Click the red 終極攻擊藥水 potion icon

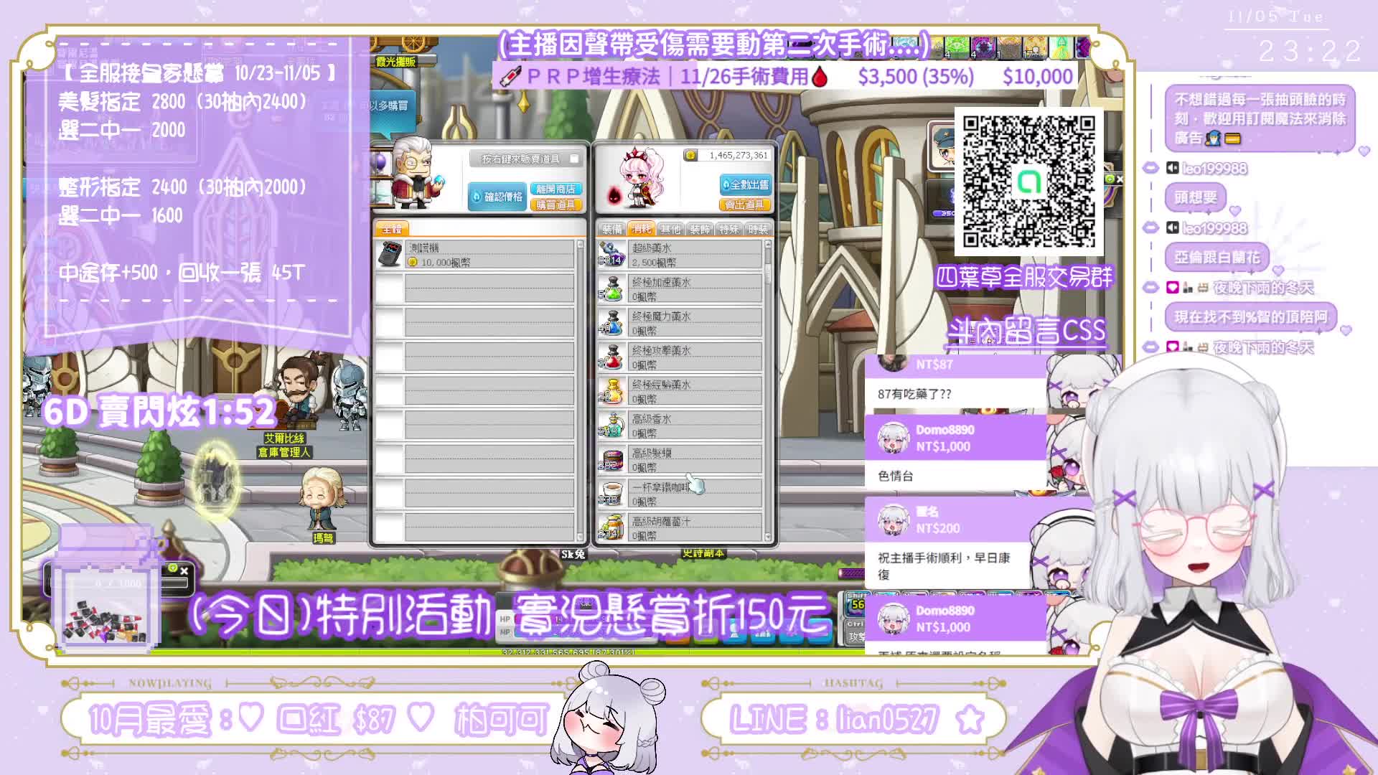(611, 357)
